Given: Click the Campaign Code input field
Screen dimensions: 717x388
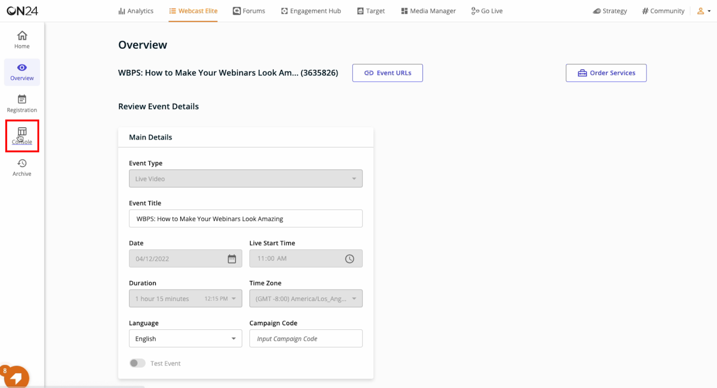Looking at the screenshot, I should (x=306, y=339).
